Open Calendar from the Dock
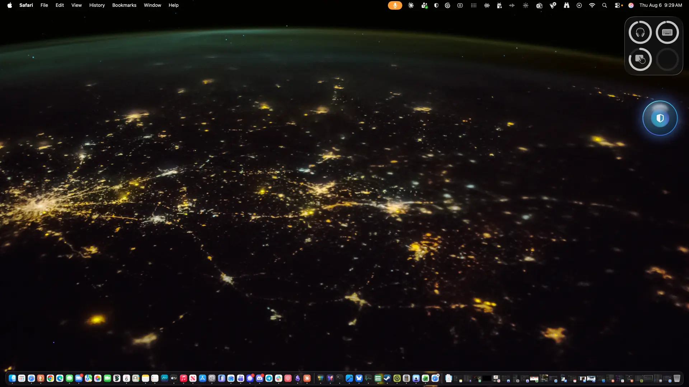The height and width of the screenshot is (387, 689). pyautogui.click(x=126, y=378)
